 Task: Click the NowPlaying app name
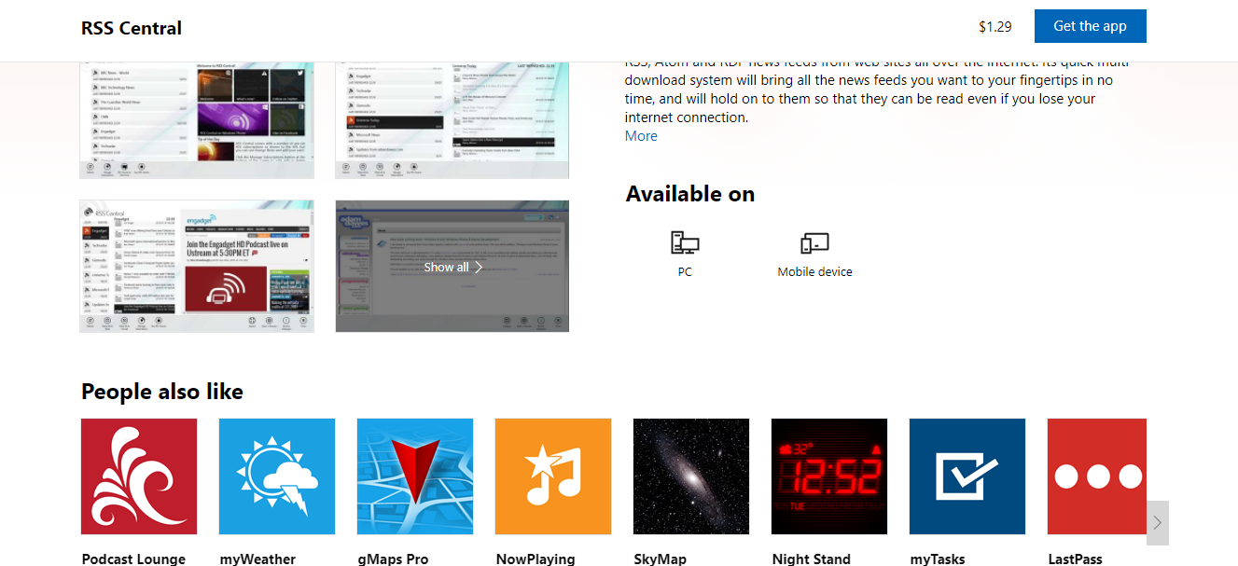tap(536, 559)
